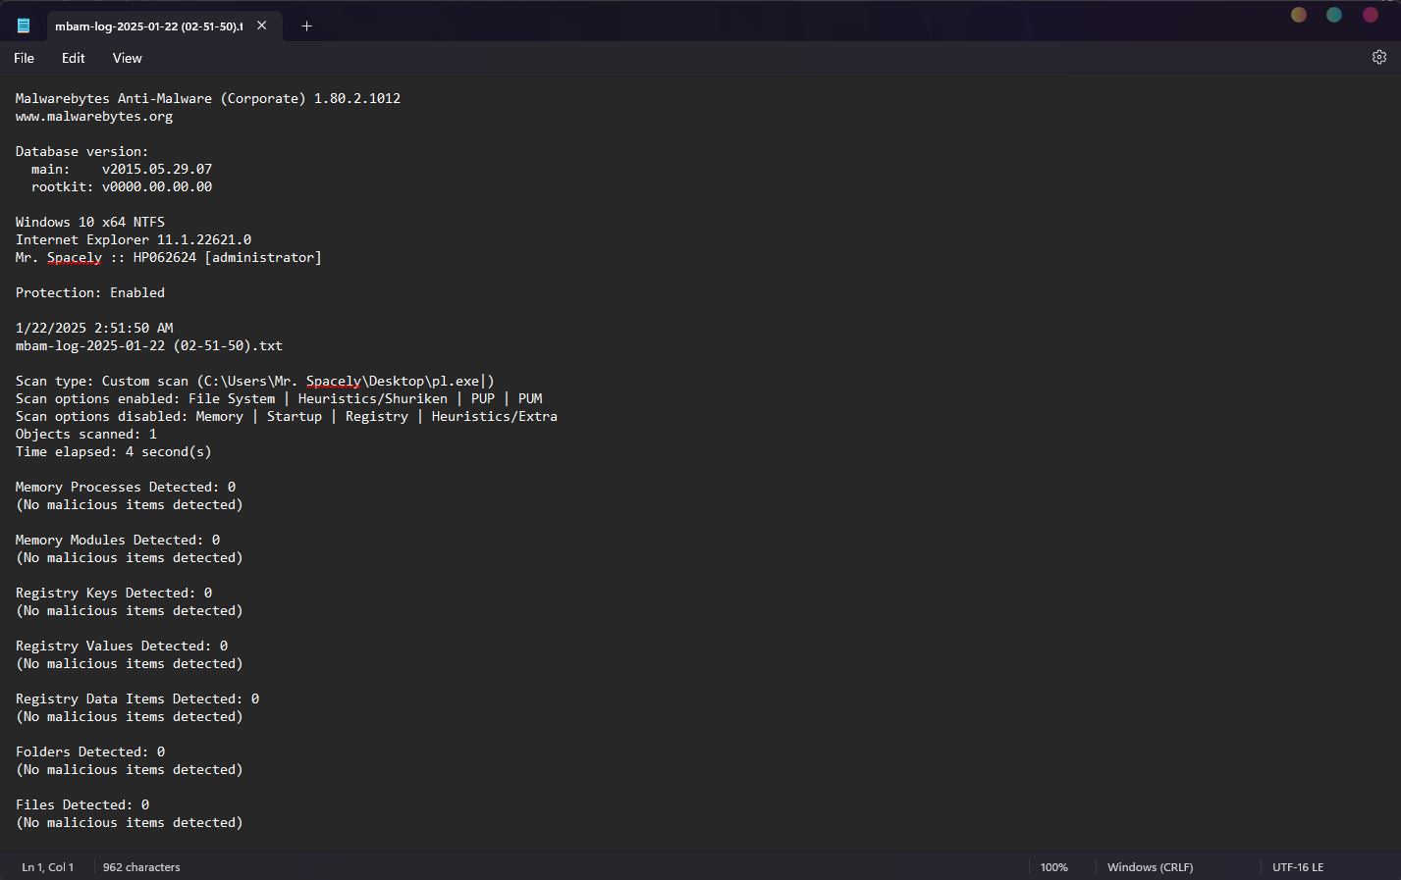This screenshot has width=1401, height=880.
Task: Add a new tab with plus button
Action: (x=306, y=26)
